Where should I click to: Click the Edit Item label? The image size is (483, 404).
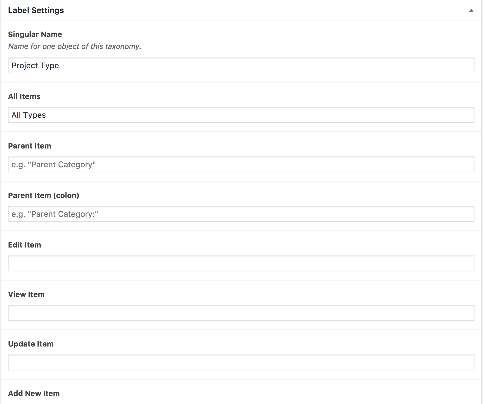24,245
